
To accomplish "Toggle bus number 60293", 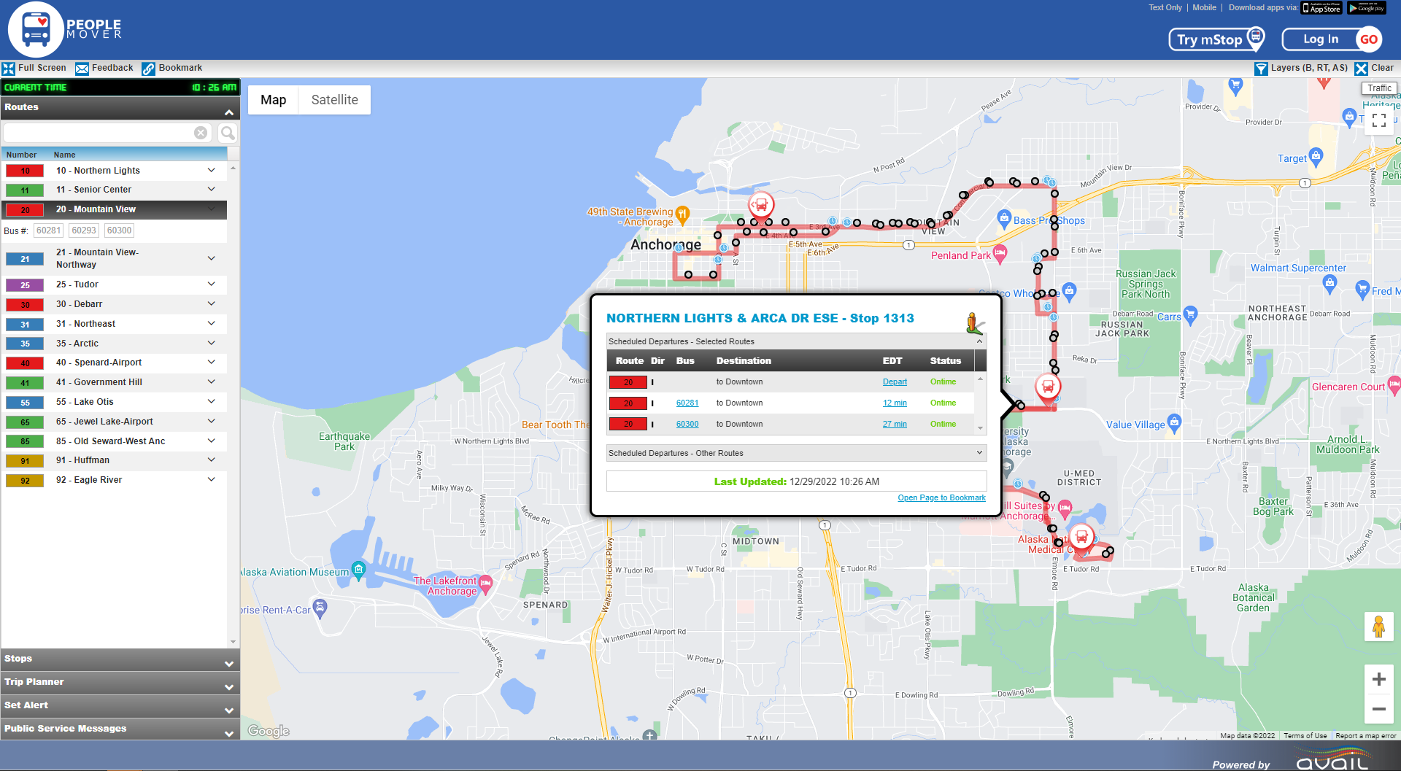I will [84, 230].
